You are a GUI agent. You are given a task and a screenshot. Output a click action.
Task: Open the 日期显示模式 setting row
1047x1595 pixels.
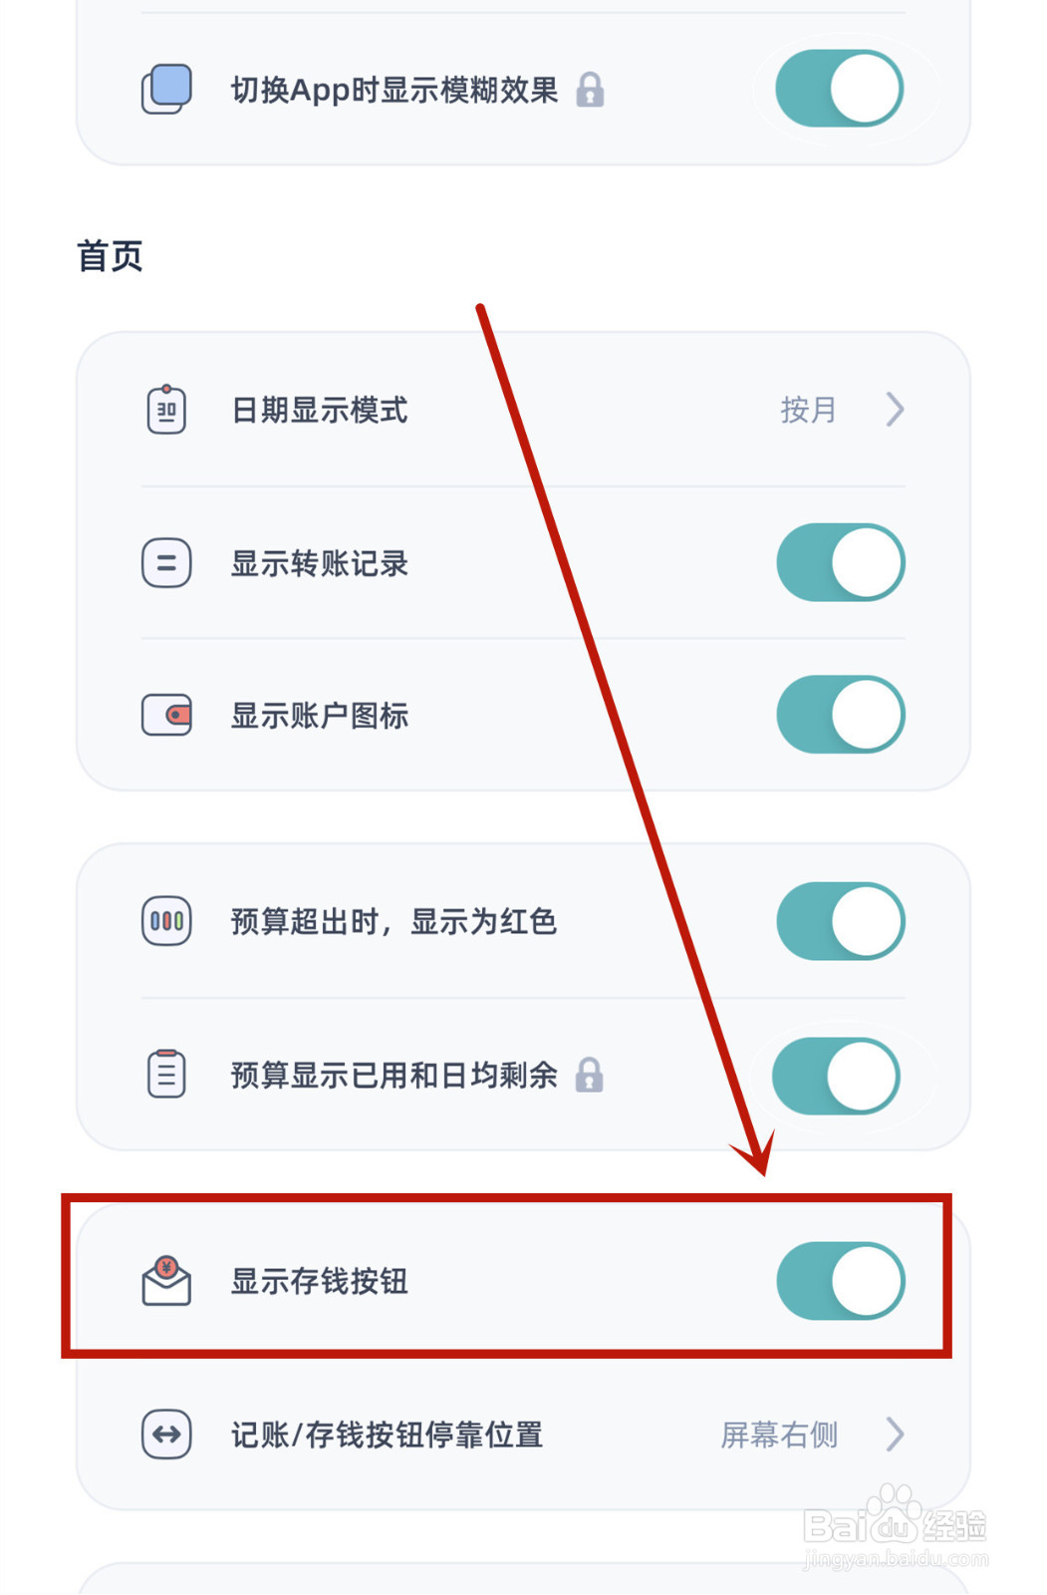click(523, 409)
